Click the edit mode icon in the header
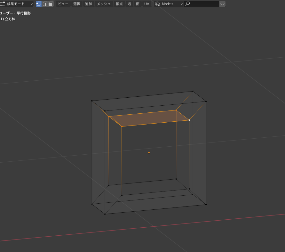285x252 pixels. click(2, 4)
